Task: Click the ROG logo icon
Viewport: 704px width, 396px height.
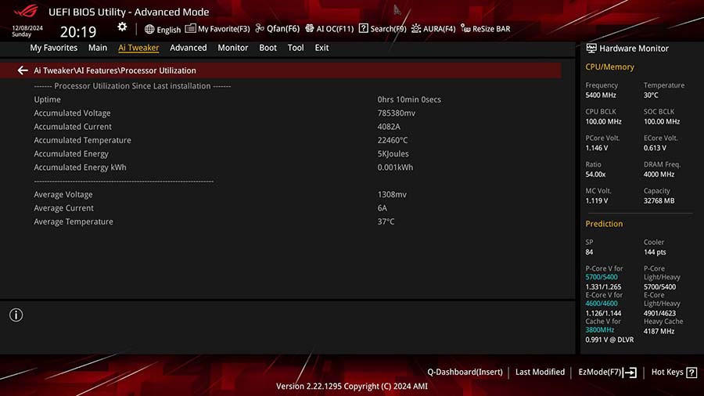Action: [x=26, y=11]
